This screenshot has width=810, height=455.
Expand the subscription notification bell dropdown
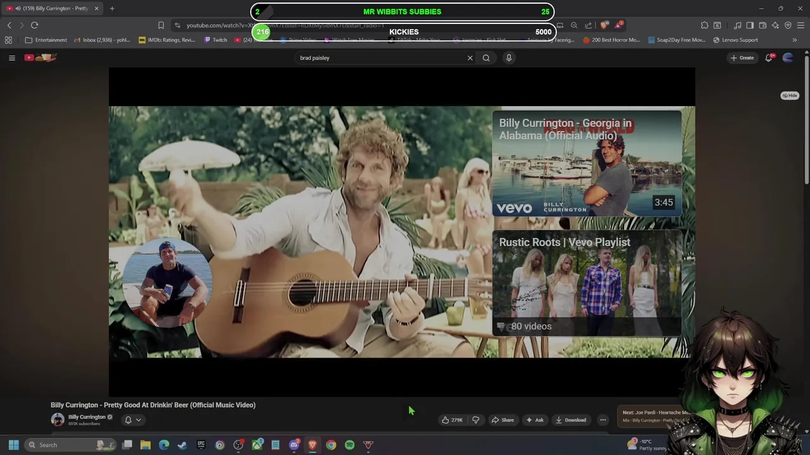[133, 420]
